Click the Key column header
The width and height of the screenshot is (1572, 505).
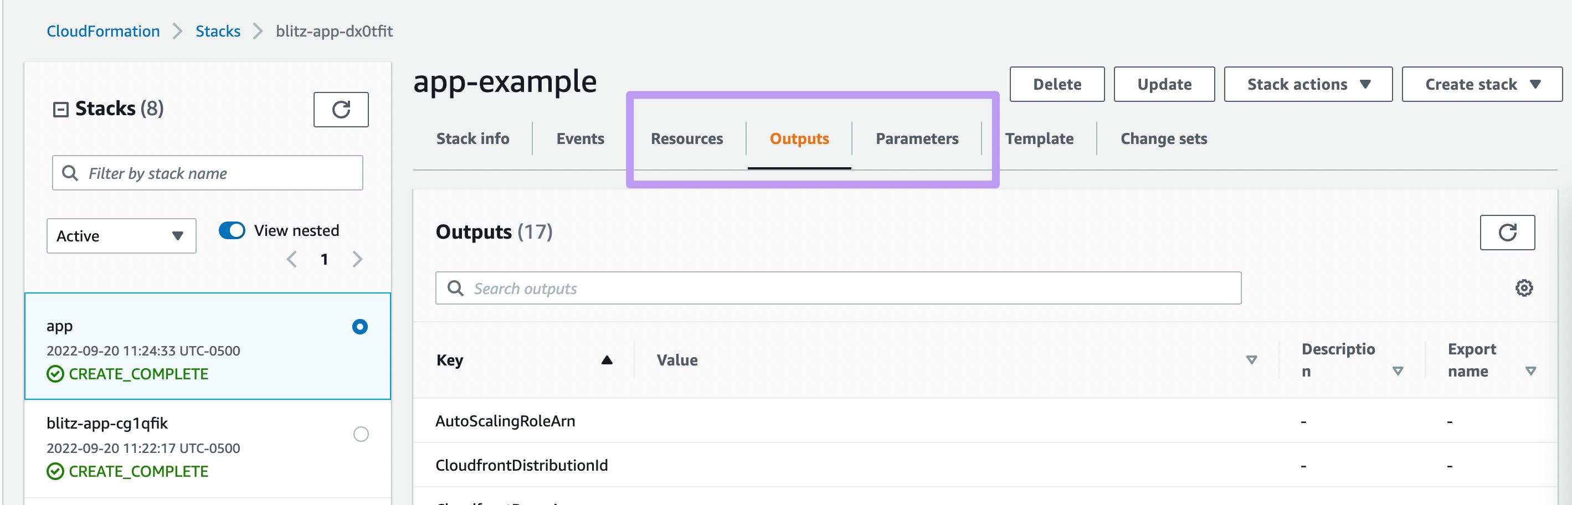[450, 360]
